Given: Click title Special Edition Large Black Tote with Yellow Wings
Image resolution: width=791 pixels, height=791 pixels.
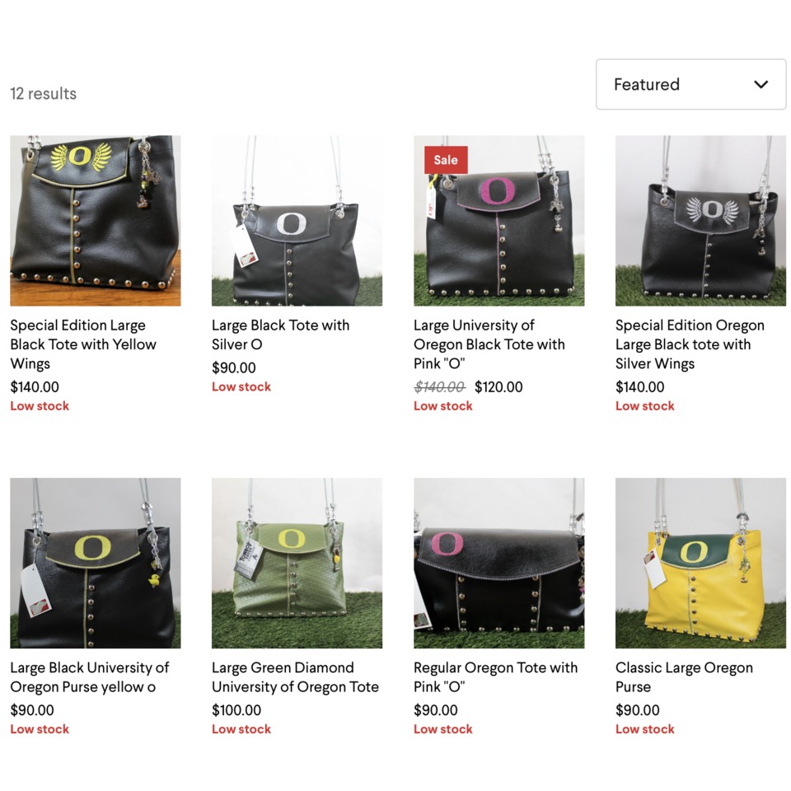Looking at the screenshot, I should [83, 344].
